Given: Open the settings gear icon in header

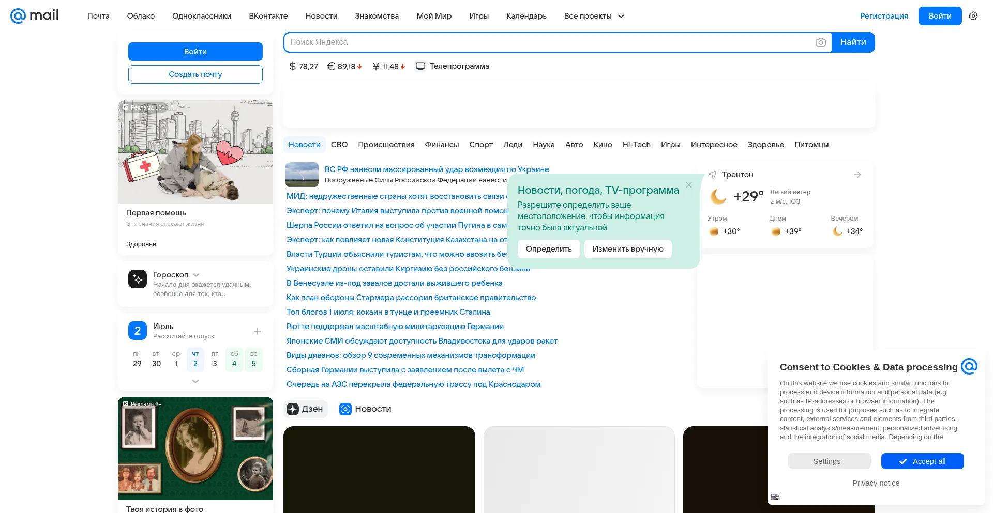Looking at the screenshot, I should pos(973,16).
